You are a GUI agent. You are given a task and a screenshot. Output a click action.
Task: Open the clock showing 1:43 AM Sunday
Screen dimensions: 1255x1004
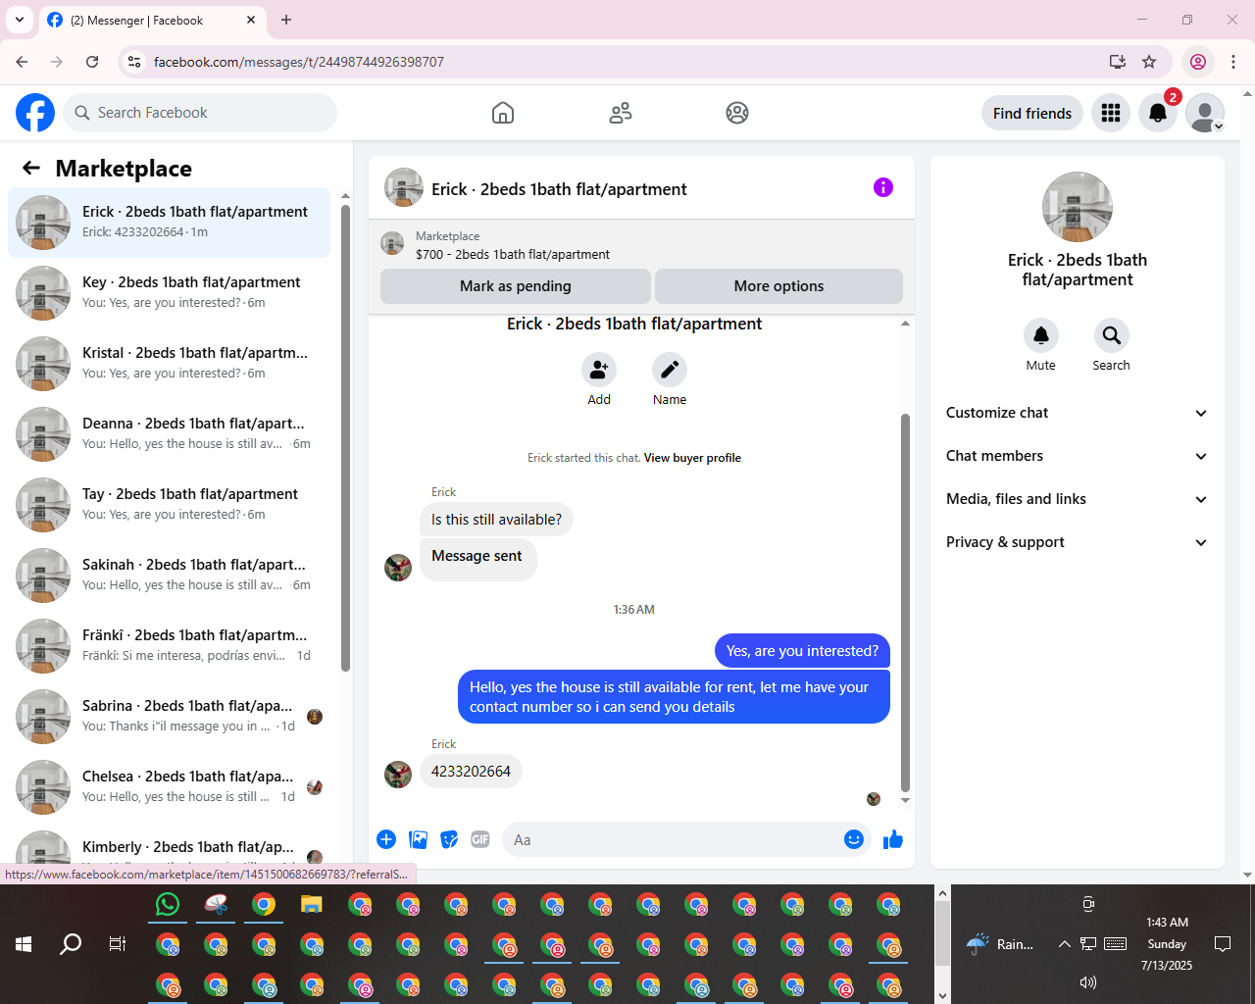(1167, 944)
